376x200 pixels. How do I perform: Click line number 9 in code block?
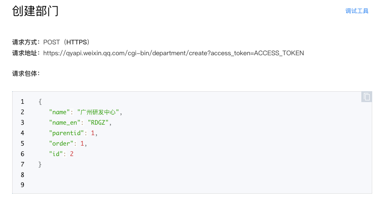pyautogui.click(x=22, y=185)
